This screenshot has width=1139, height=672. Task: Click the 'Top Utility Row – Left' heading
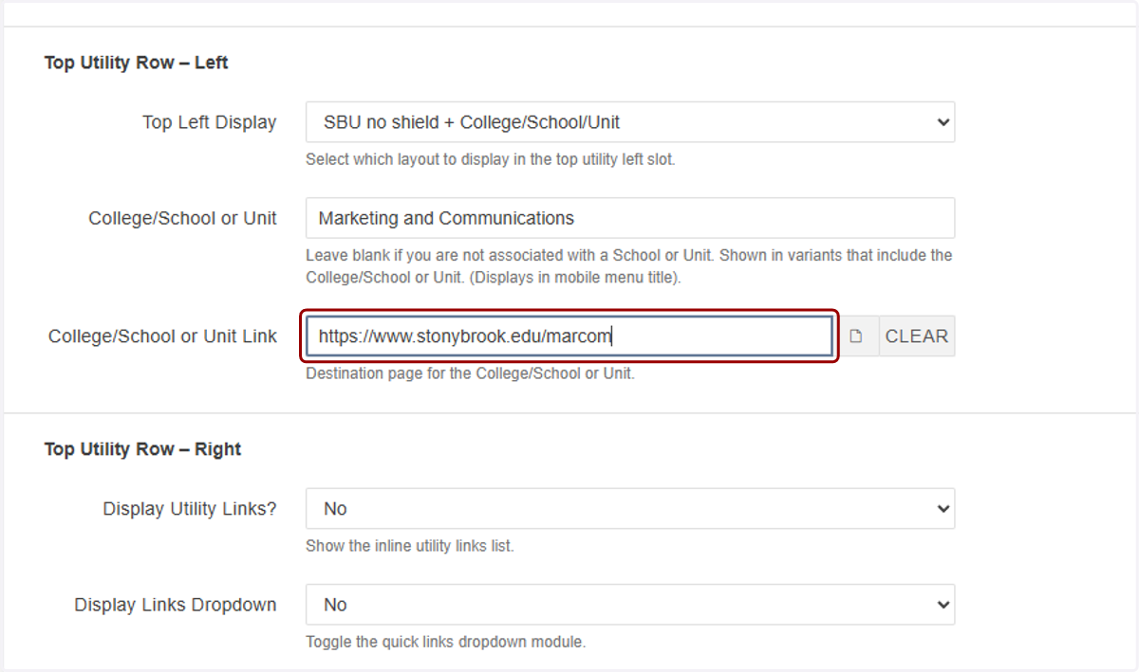[x=137, y=63]
